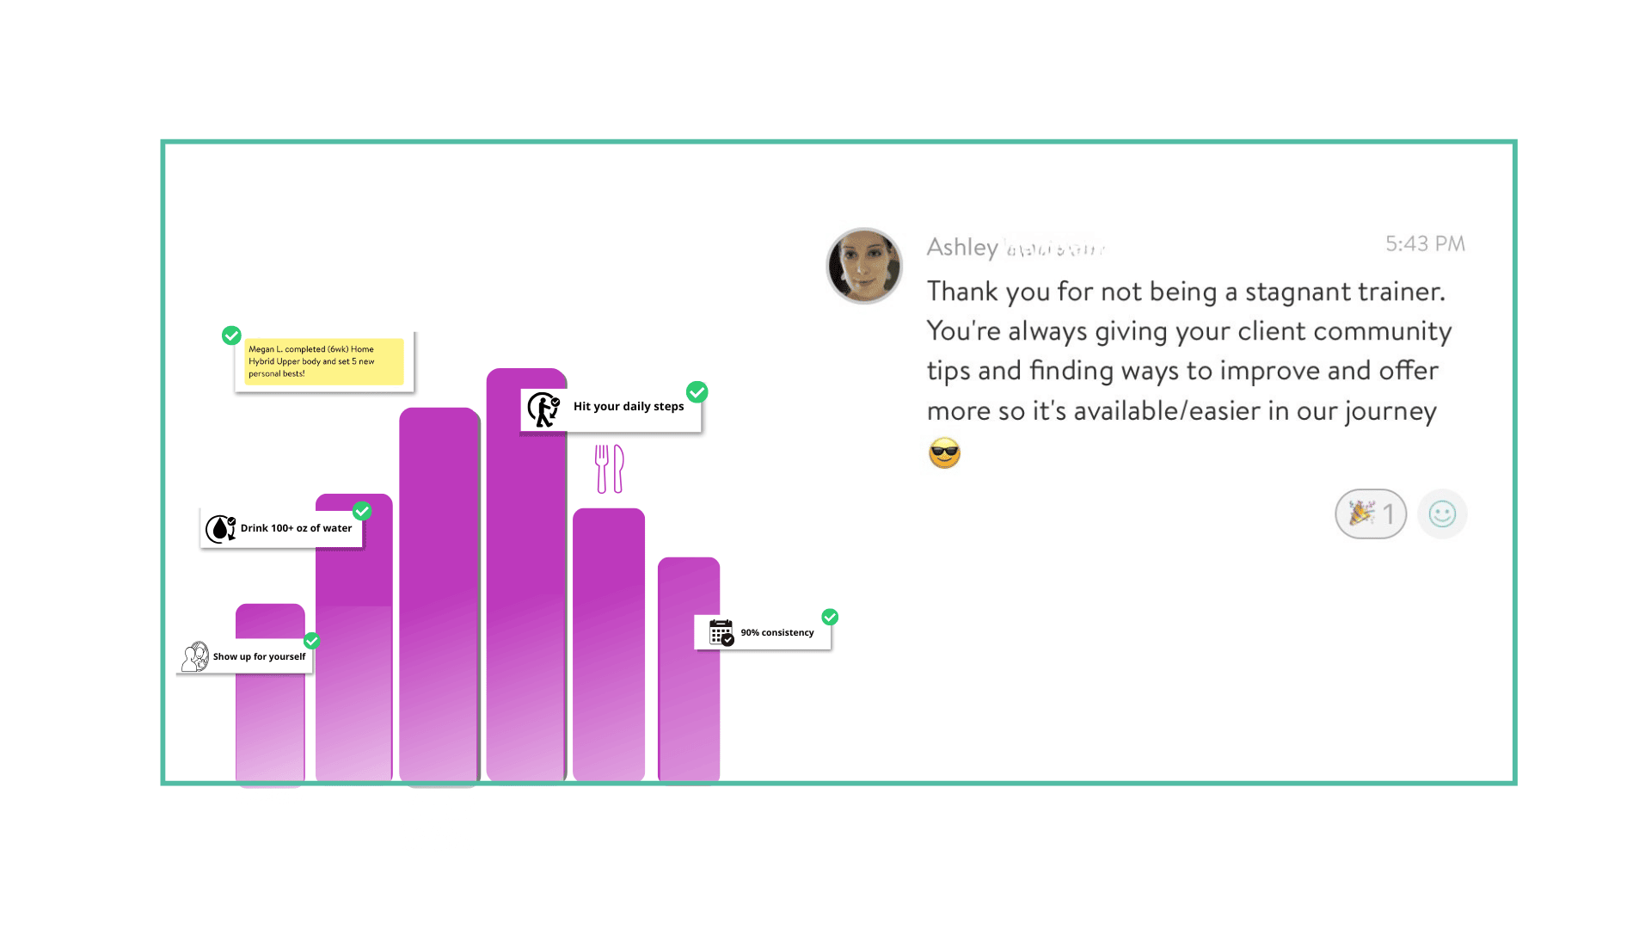Screen dimensions: 1651x929
Task: Click the calendar consistency icon
Action: pyautogui.click(x=721, y=632)
